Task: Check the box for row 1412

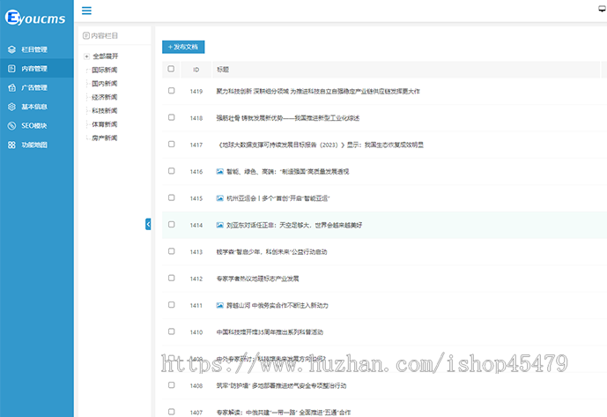Action: tap(172, 278)
